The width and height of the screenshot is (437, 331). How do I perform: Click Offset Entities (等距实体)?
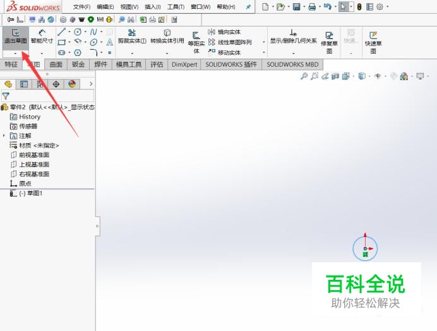(x=196, y=43)
